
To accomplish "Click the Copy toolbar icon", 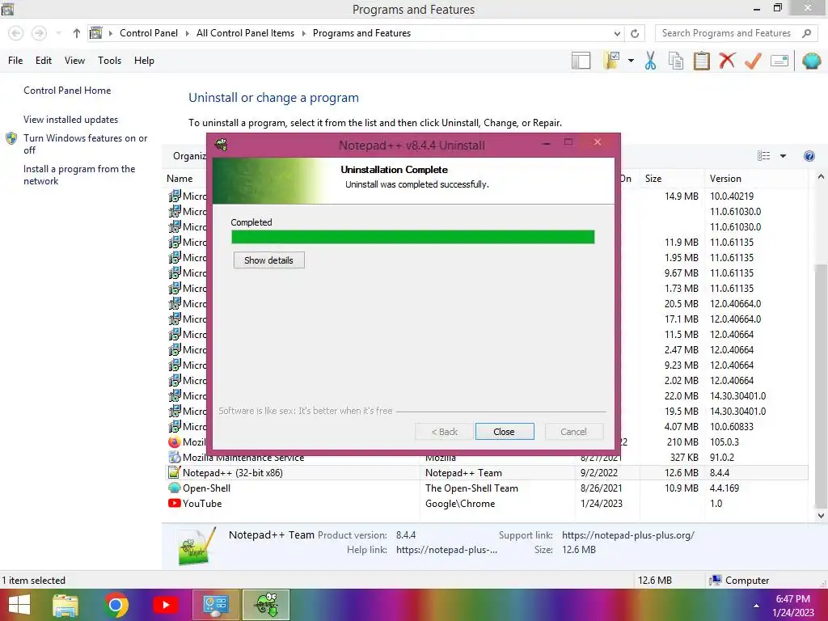I will pyautogui.click(x=676, y=61).
